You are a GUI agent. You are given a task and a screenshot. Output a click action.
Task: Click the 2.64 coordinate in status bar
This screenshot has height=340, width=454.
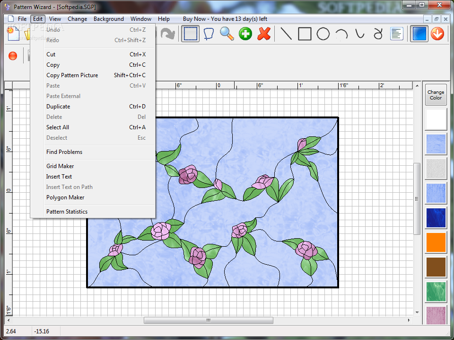(11, 331)
